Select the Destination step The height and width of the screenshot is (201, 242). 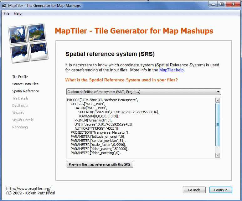tap(21, 106)
